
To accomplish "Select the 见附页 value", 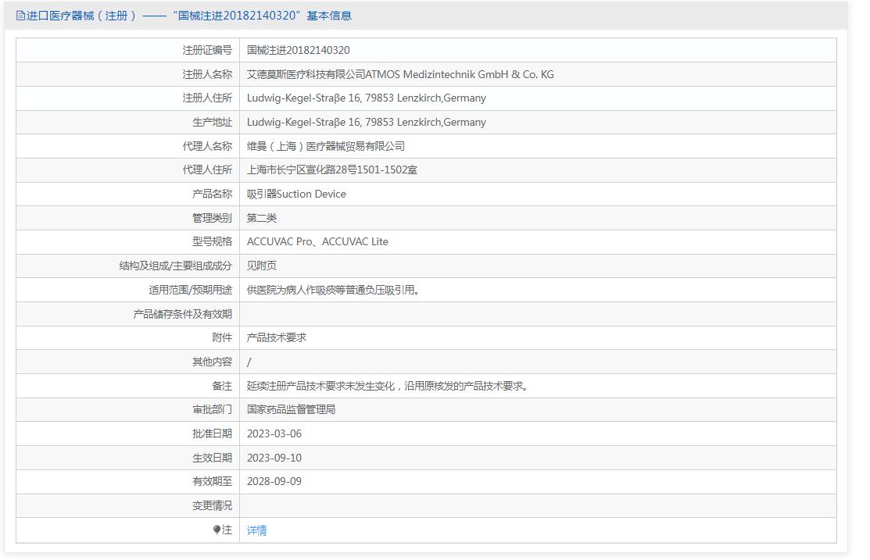I will pyautogui.click(x=262, y=266).
